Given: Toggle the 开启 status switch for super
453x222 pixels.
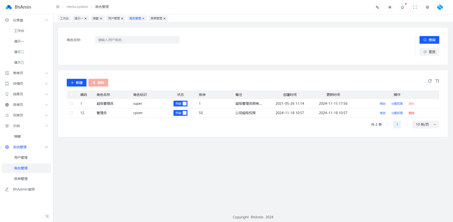Looking at the screenshot, I should click(180, 103).
